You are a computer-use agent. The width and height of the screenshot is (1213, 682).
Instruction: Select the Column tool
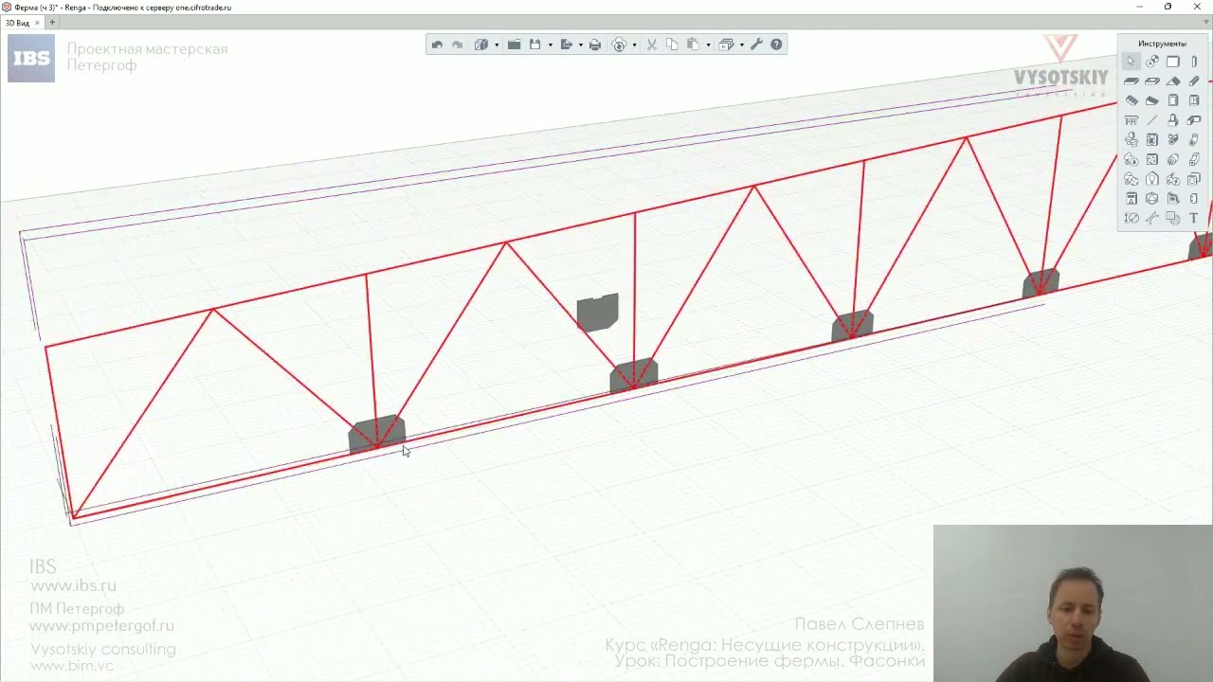click(1194, 62)
